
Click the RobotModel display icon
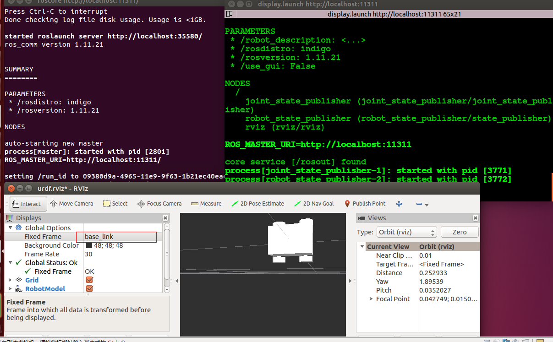coord(19,288)
